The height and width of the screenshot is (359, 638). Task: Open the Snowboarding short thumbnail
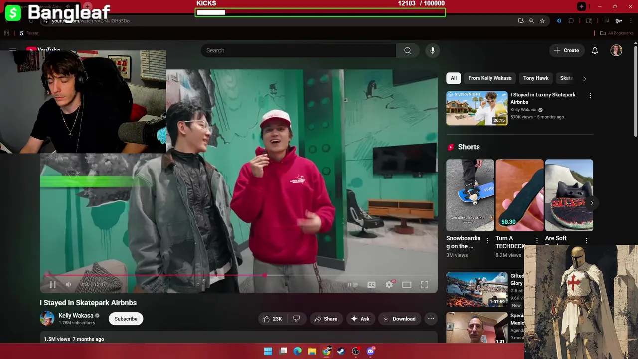point(470,195)
